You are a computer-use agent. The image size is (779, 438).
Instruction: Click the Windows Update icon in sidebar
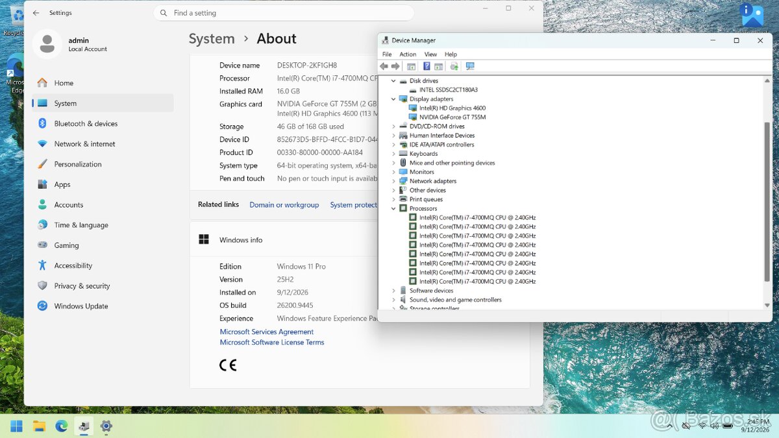(42, 306)
